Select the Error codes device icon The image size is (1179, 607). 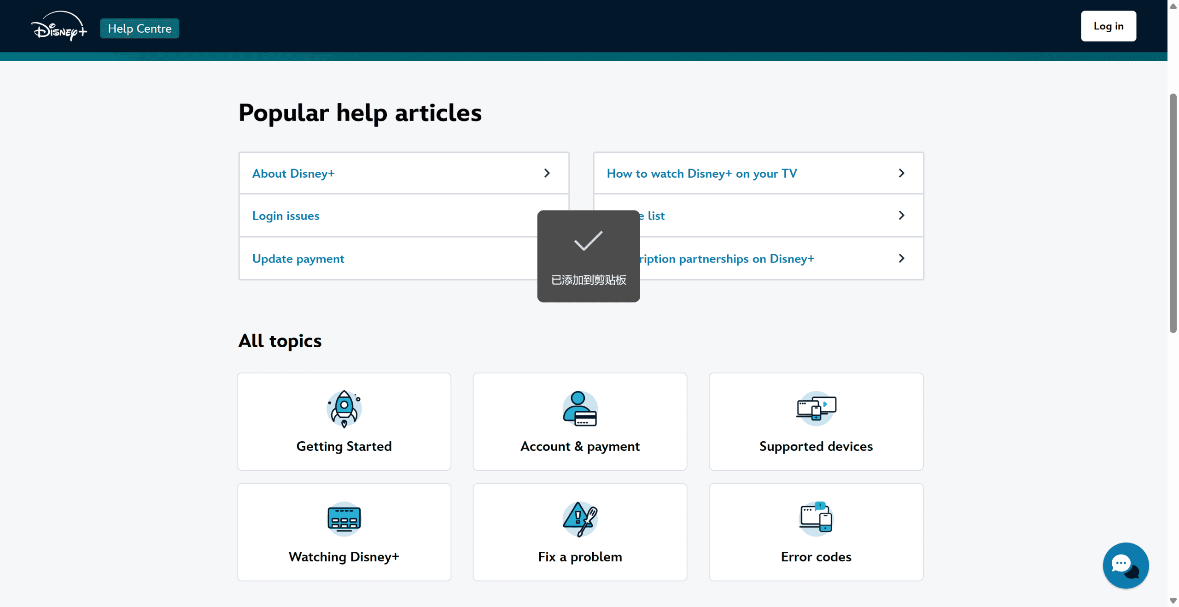click(x=816, y=519)
